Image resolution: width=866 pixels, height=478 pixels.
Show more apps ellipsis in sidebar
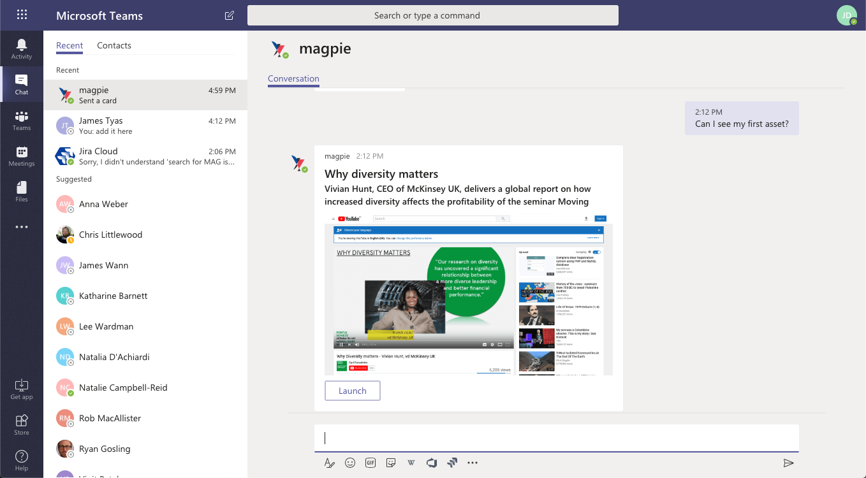pos(22,227)
